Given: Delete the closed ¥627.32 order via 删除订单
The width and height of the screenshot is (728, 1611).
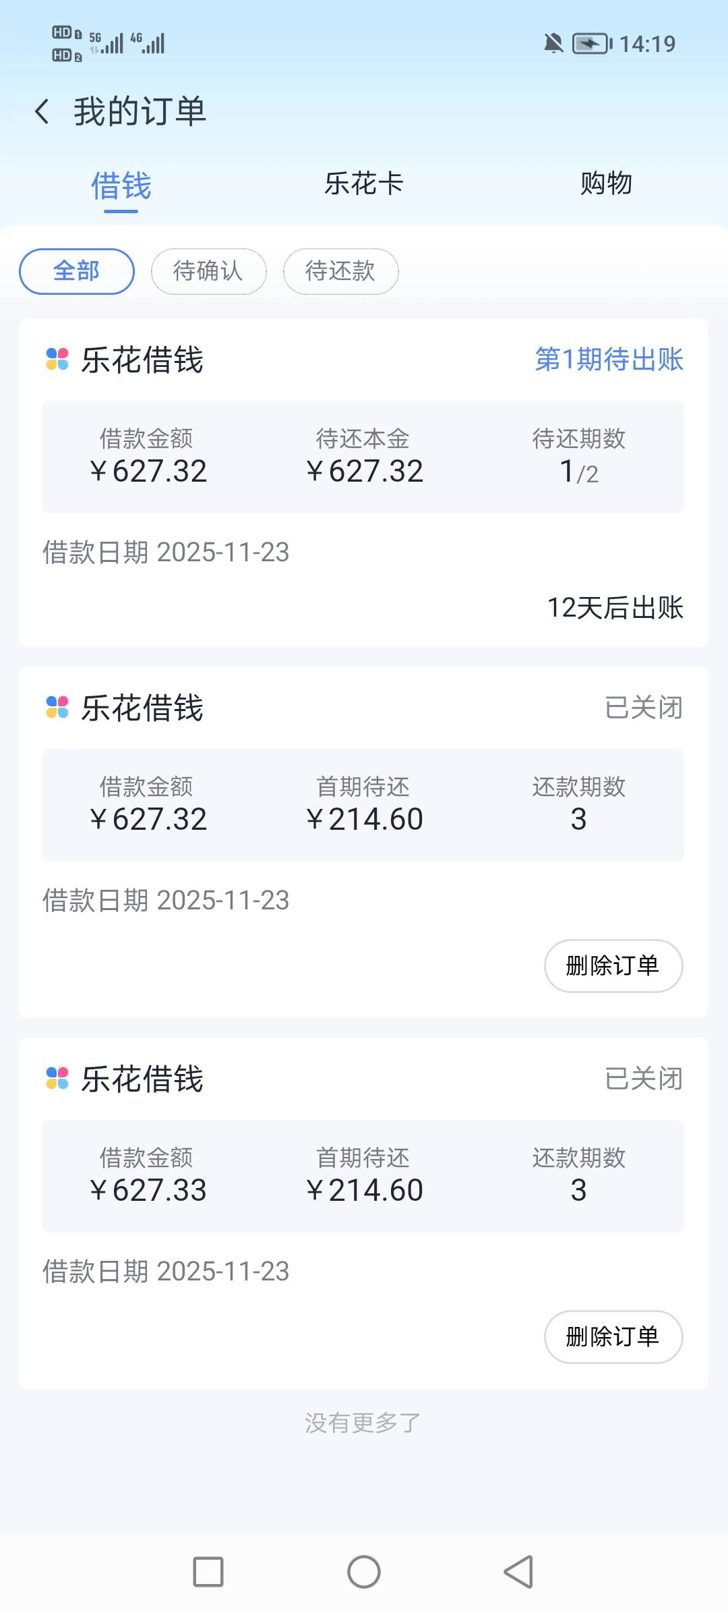Looking at the screenshot, I should (613, 966).
